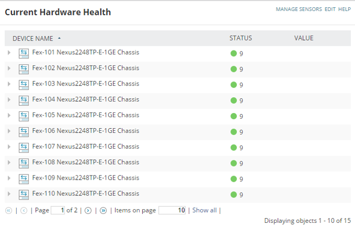Open the Help link
Viewport: 355px width, 227px height.
coord(344,9)
